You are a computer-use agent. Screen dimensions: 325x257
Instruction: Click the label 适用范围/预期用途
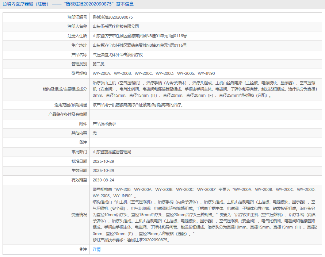tap(71, 105)
